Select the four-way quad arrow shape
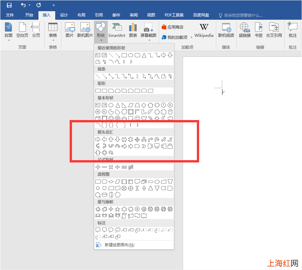This screenshot has width=302, height=270. [x=137, y=139]
